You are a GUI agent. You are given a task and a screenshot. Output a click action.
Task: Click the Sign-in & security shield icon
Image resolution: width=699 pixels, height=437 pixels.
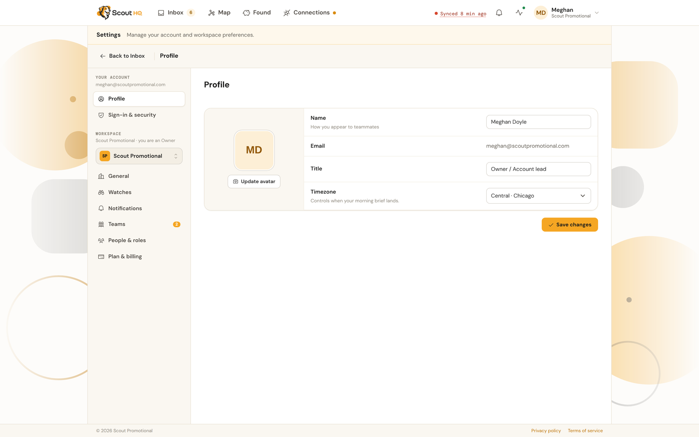(101, 115)
